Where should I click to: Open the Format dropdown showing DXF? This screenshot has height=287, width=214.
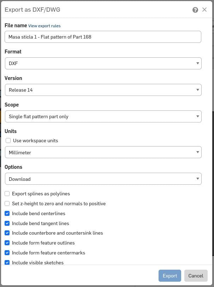pyautogui.click(x=103, y=63)
